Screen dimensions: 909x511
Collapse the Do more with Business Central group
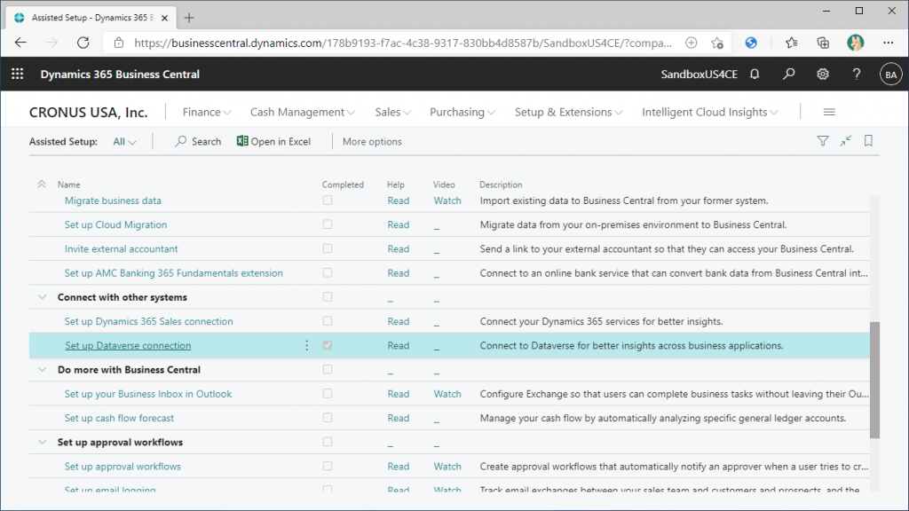click(43, 370)
